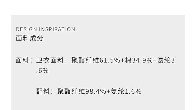Click the plus sign after 34.9%
This screenshot has height=110, width=196.
click(155, 60)
